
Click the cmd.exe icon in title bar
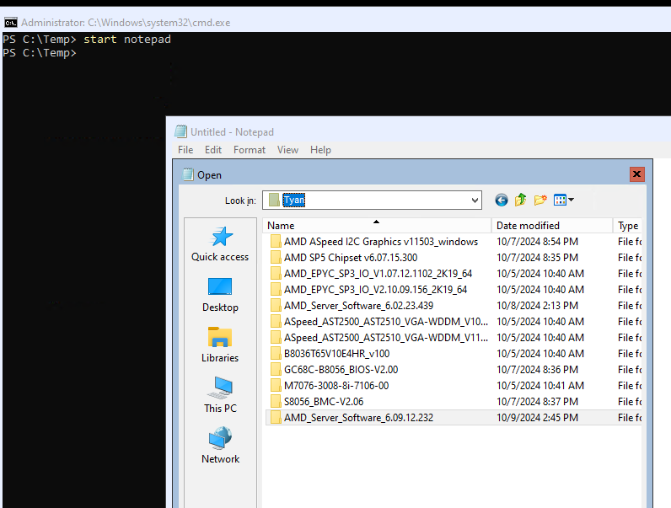(x=11, y=22)
